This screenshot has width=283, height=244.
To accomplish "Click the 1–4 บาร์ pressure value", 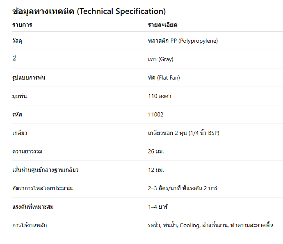I will point(158,207).
